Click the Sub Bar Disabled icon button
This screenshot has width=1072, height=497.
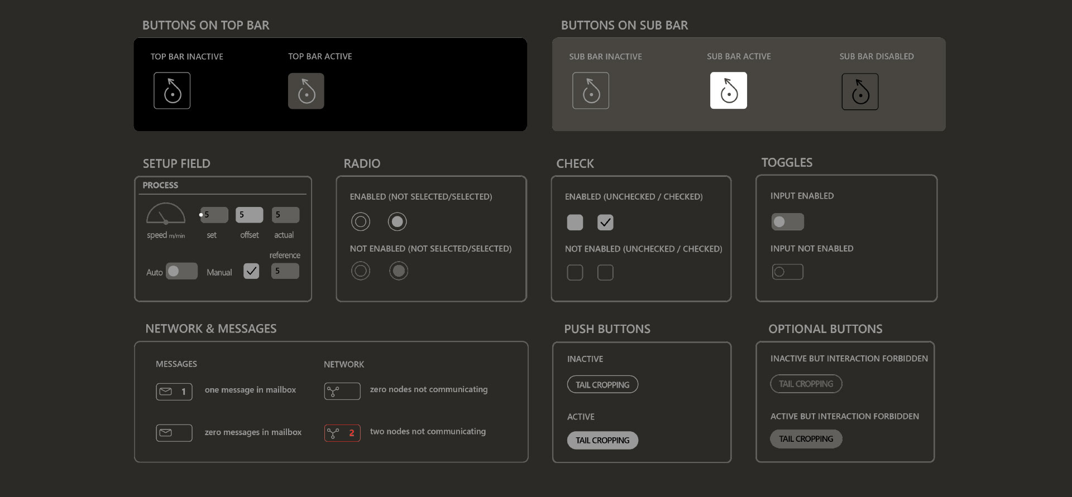click(x=860, y=91)
